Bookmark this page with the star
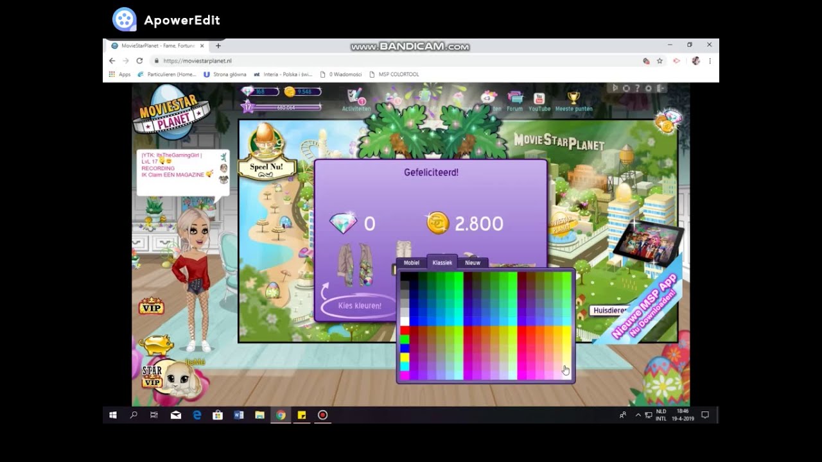The height and width of the screenshot is (462, 822). coord(660,61)
